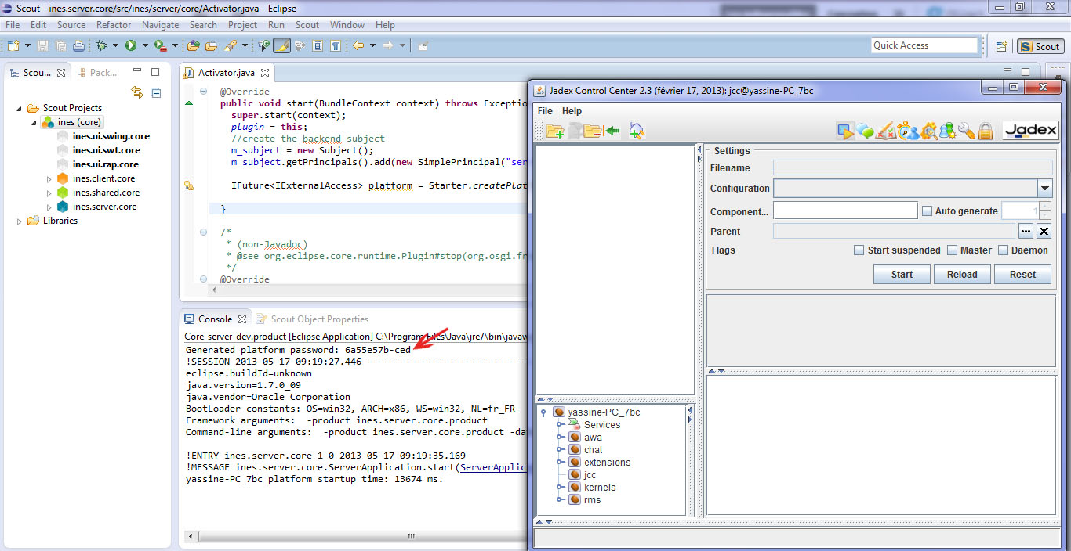This screenshot has width=1071, height=551.
Task: Click the Start button in Jadex Settings
Action: click(x=902, y=275)
